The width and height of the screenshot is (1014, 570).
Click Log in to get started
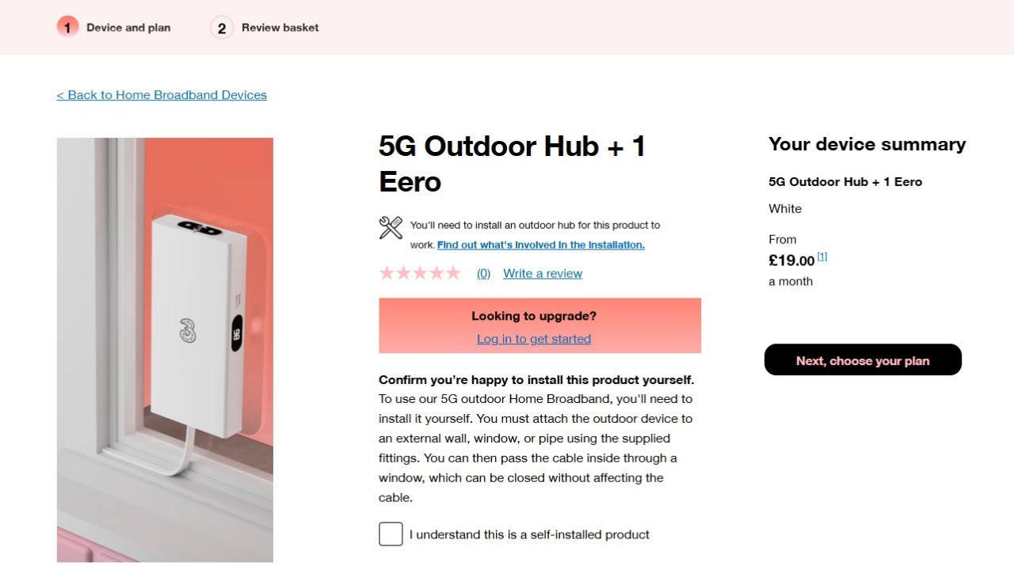pyautogui.click(x=534, y=339)
